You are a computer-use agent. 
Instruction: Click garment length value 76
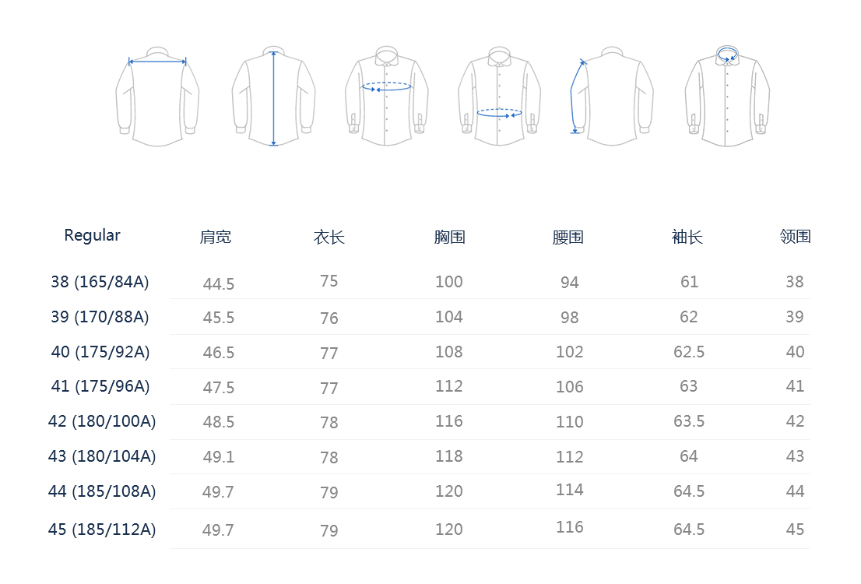tap(329, 318)
